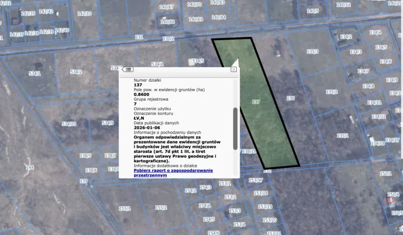Select the ŁV,N contour designation value

coord(139,118)
